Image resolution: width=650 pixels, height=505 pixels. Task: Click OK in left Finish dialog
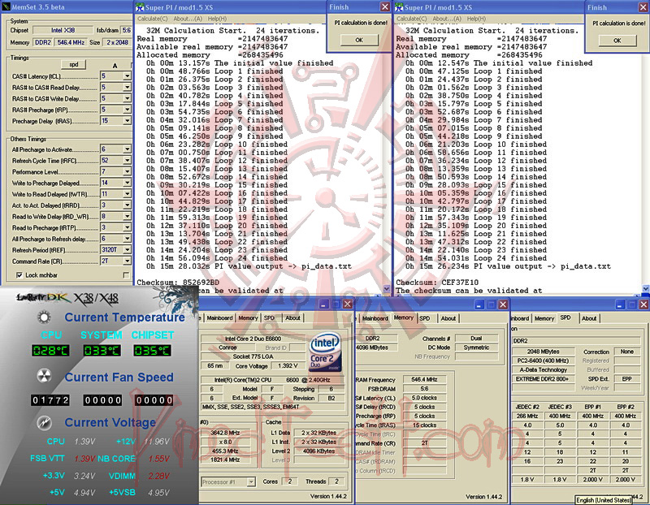point(359,40)
